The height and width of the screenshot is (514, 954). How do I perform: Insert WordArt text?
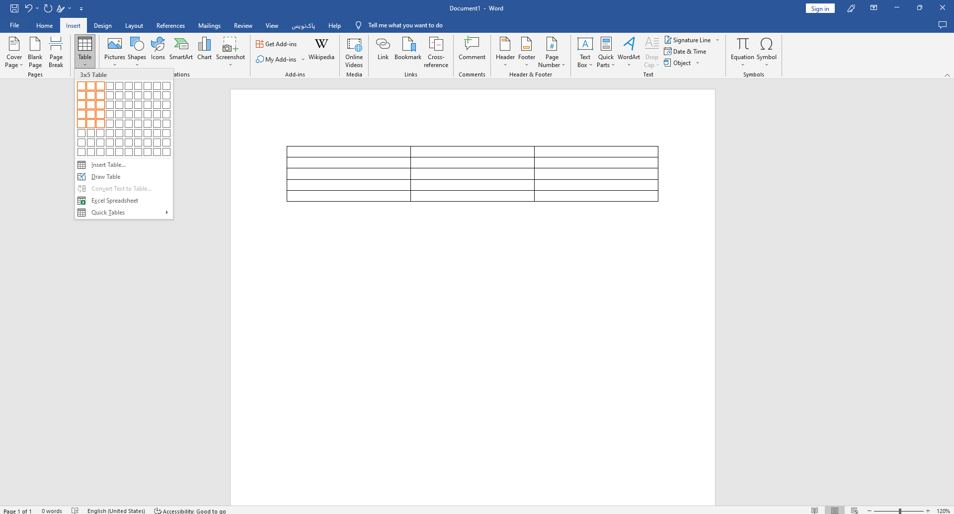click(629, 49)
